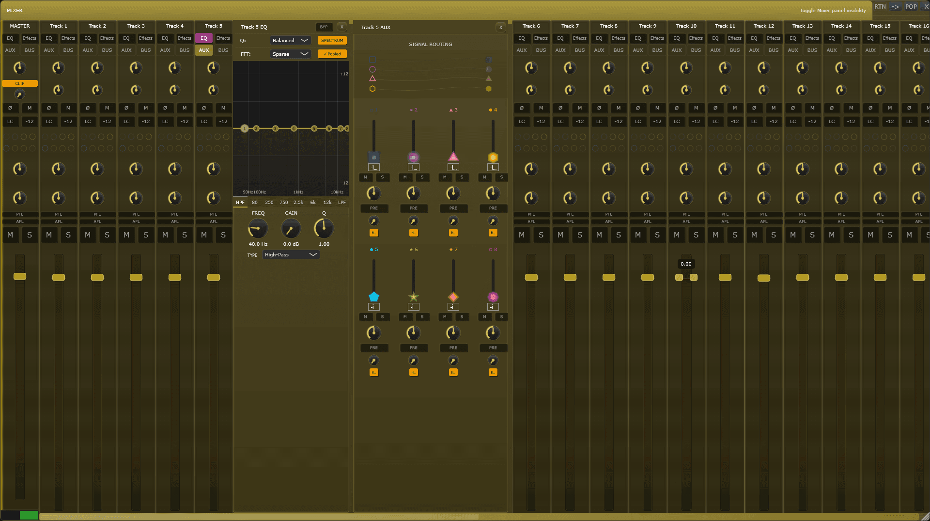Open the Effects button on Track 10

pos(696,38)
